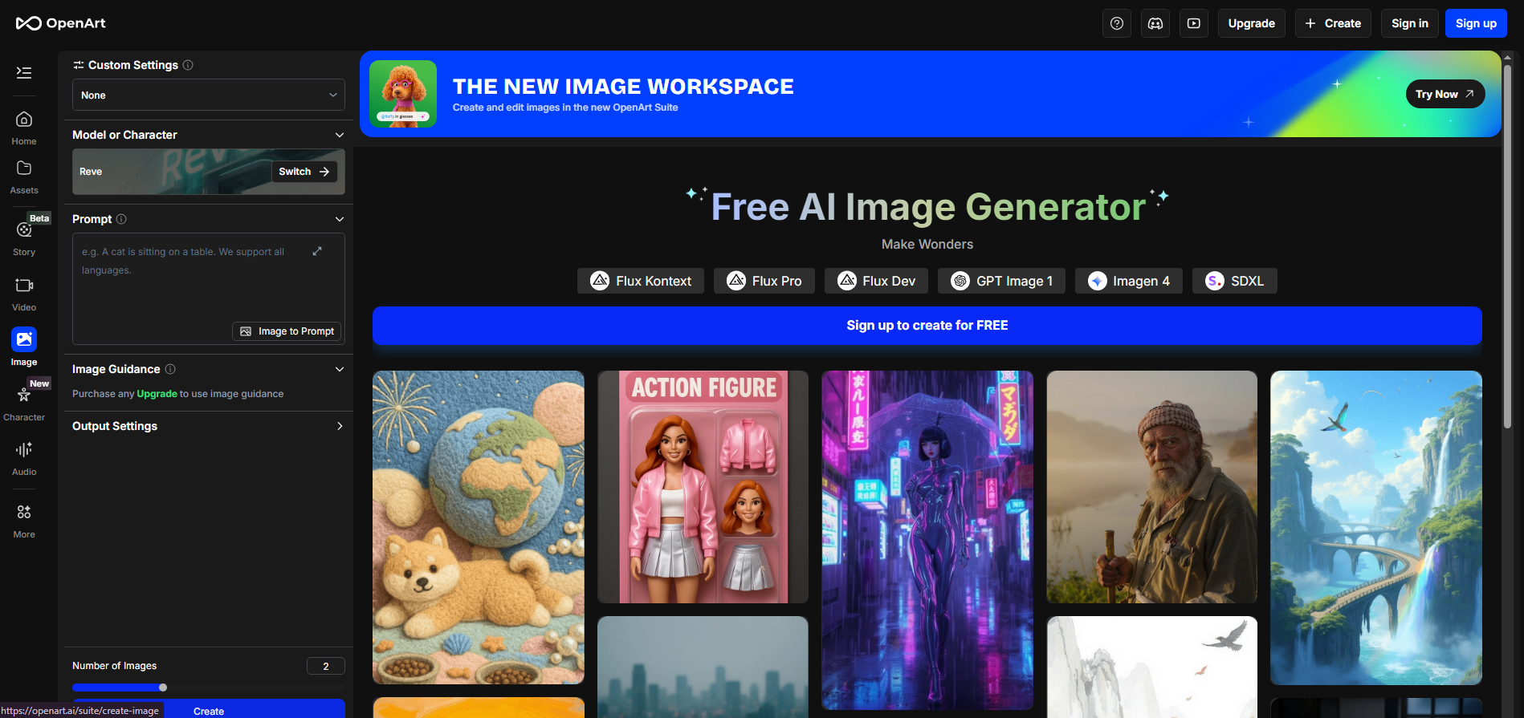This screenshot has width=1524, height=718.
Task: Open the foggy city skyline thumbnail
Action: [703, 667]
